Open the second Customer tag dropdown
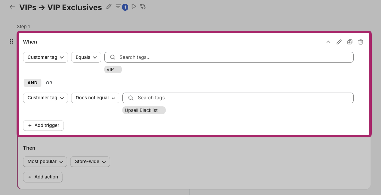Viewport: 381px width, 195px height. [x=45, y=98]
